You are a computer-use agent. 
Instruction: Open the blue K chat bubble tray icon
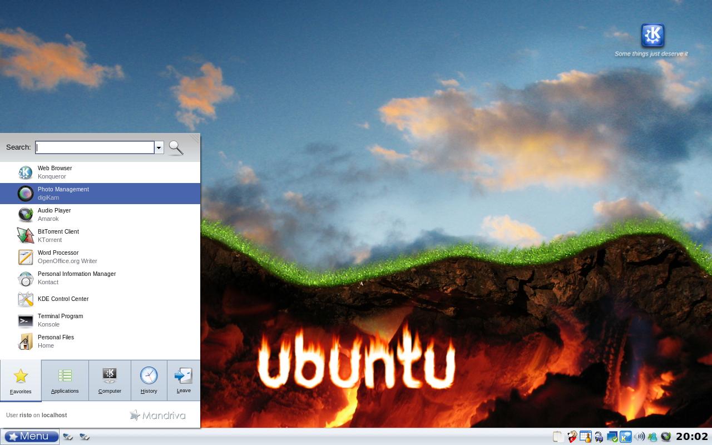626,437
